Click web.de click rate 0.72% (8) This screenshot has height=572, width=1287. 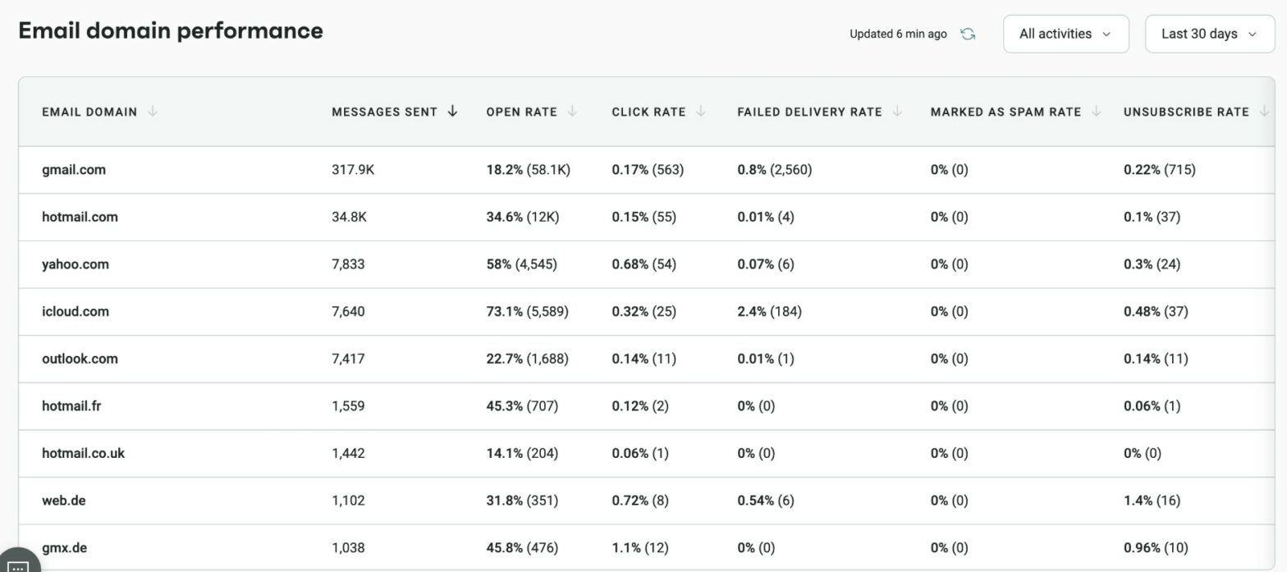pyautogui.click(x=640, y=500)
